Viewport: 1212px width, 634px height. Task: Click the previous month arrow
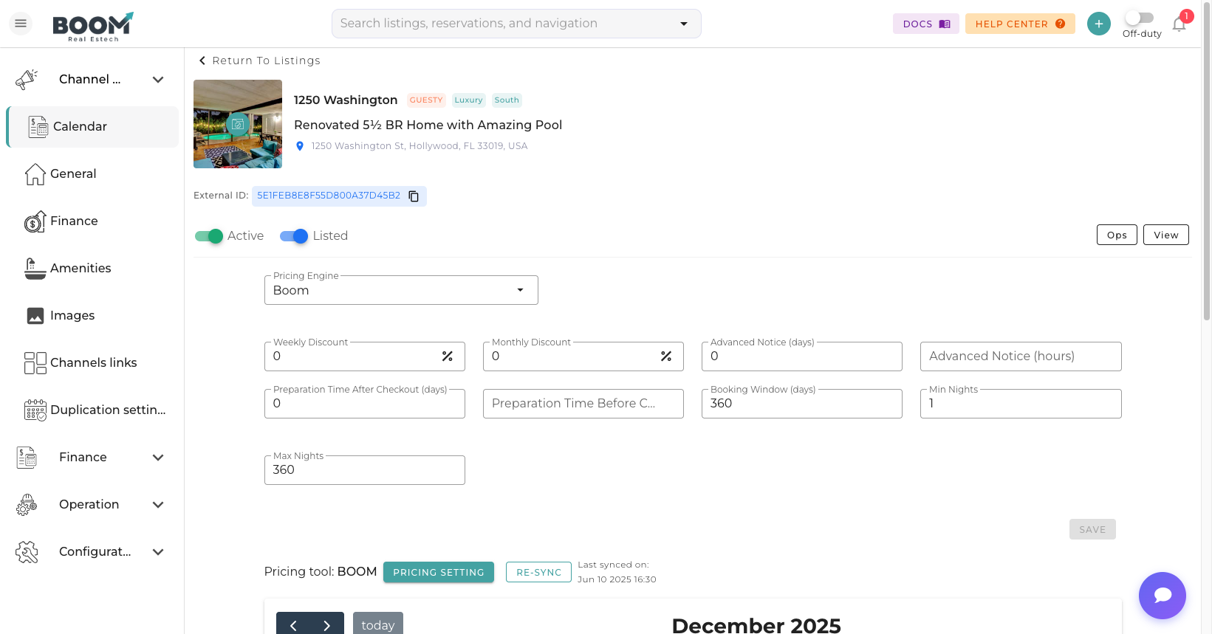coord(293,625)
